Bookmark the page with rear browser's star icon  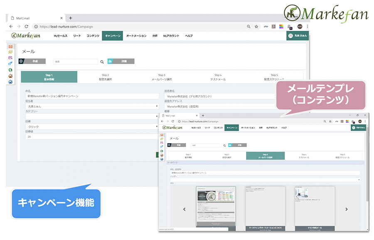pos(256,27)
